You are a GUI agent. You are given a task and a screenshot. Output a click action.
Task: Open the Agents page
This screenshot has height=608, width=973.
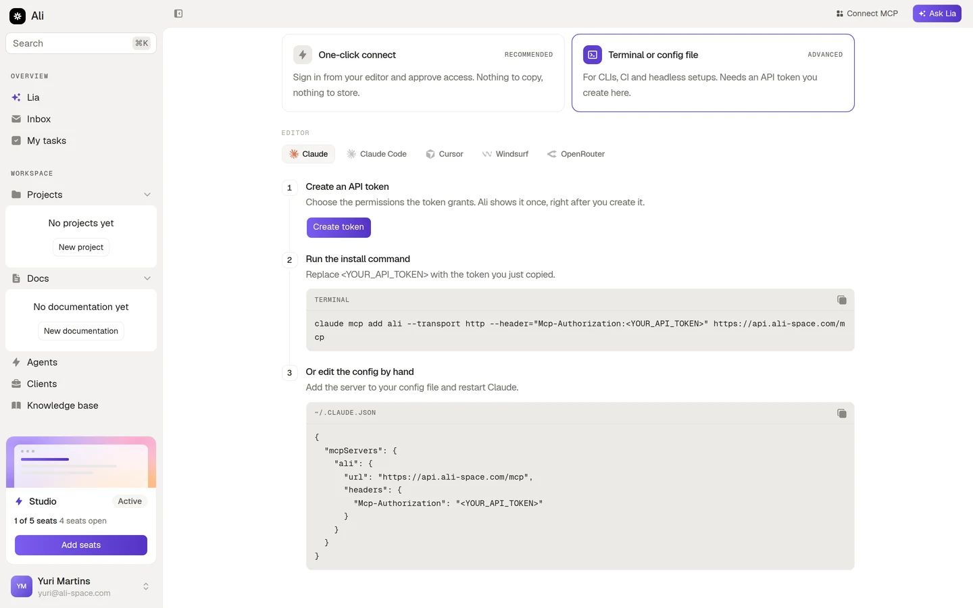pyautogui.click(x=81, y=362)
